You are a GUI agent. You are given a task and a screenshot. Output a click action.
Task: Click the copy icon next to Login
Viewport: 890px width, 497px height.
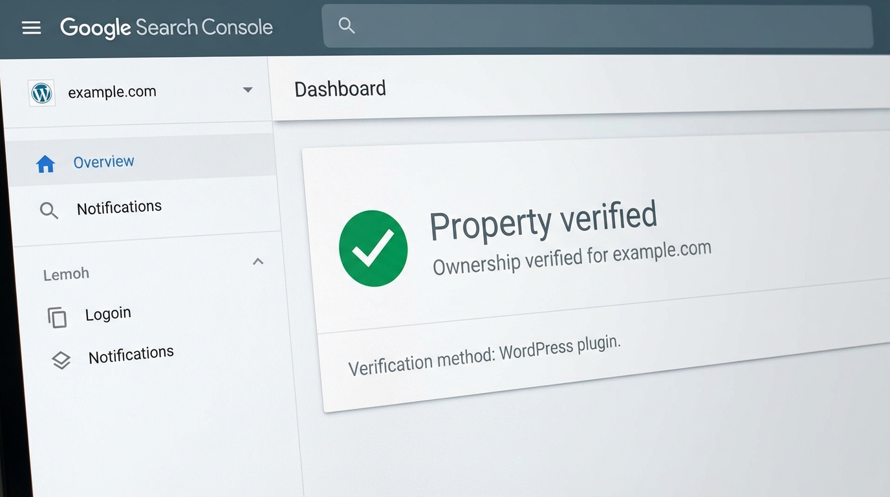pyautogui.click(x=58, y=316)
